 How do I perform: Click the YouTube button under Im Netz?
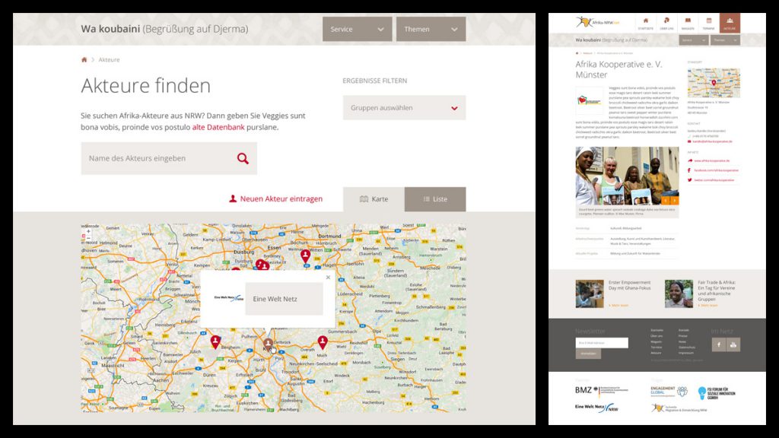pyautogui.click(x=733, y=344)
